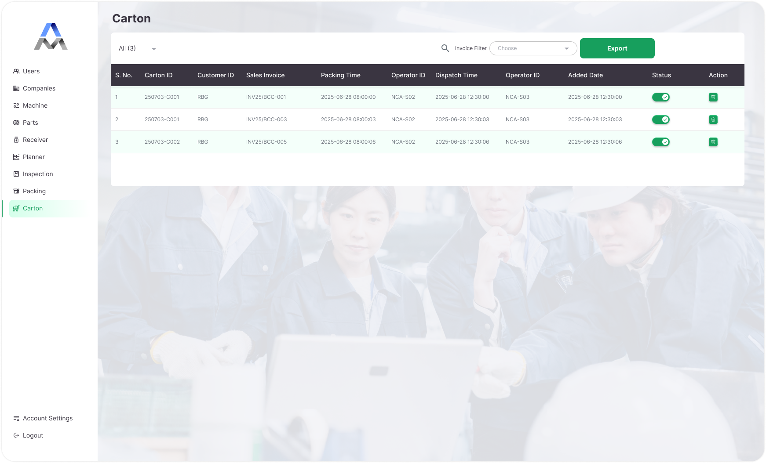This screenshot has height=463, width=766.
Task: Navigate to the Machine page
Action: point(35,105)
